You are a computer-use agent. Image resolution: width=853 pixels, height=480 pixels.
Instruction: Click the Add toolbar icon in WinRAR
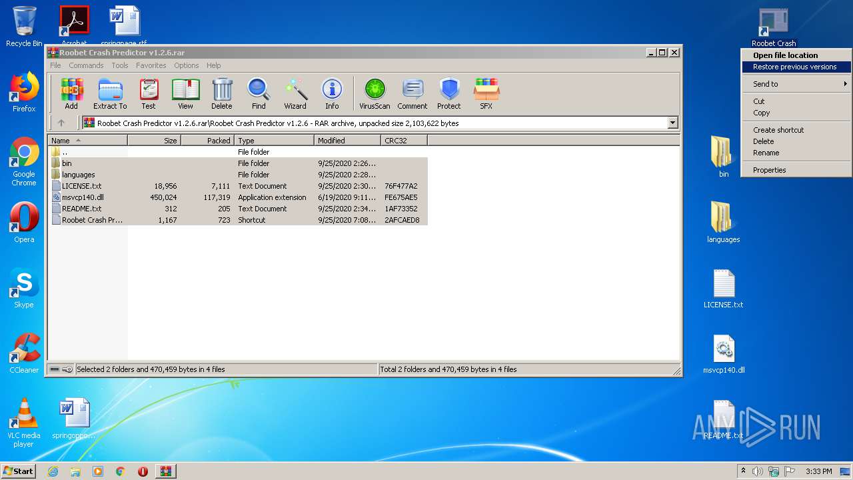[x=71, y=94]
